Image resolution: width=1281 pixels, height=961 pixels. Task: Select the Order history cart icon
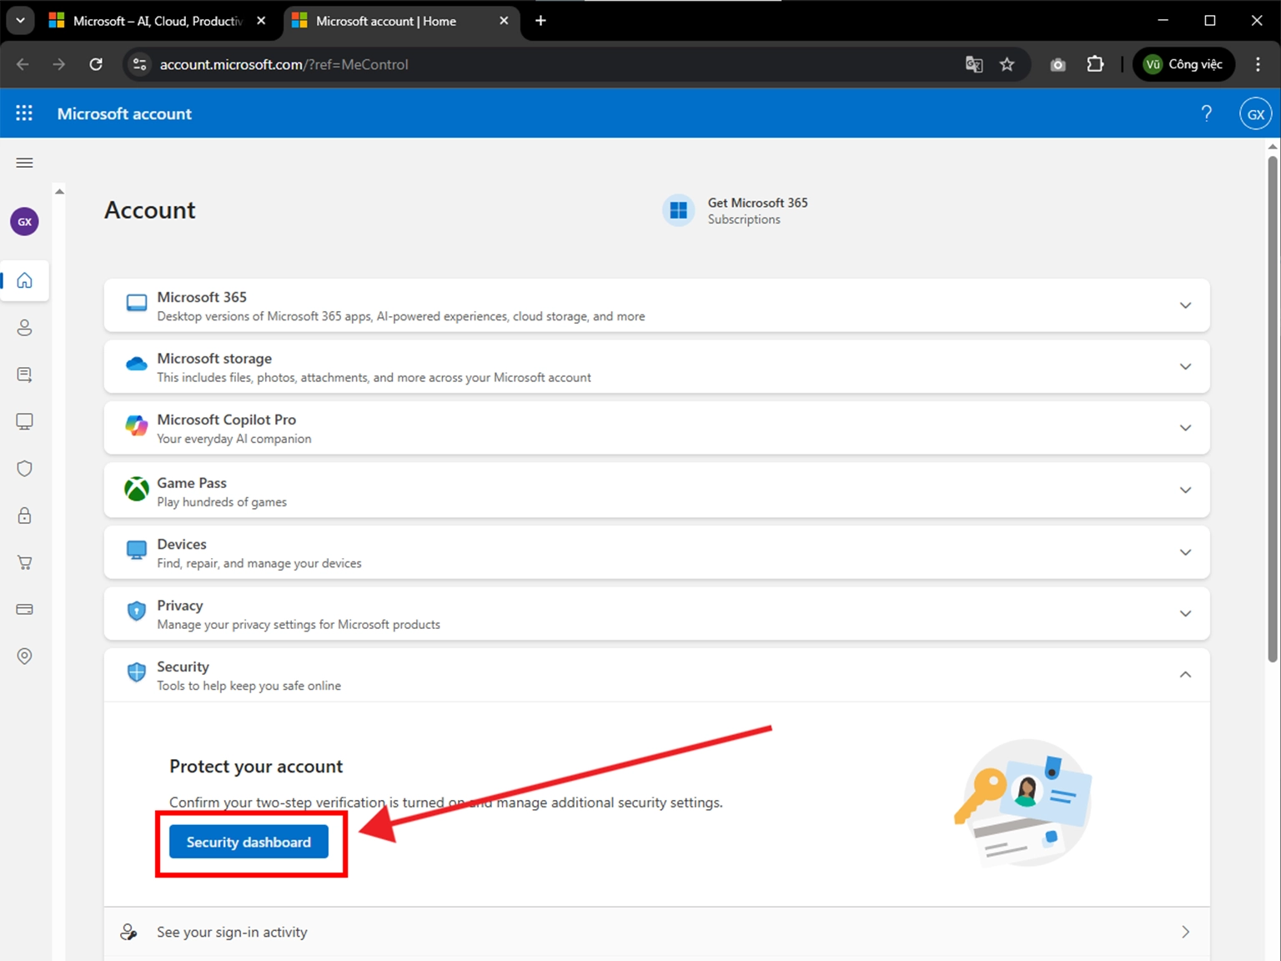coord(24,562)
